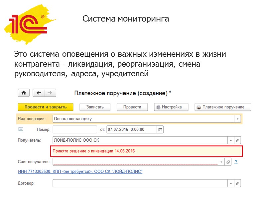Screen dimensions: 266x199
Task: Click the question mark help link
Action: pyautogui.click(x=236, y=162)
